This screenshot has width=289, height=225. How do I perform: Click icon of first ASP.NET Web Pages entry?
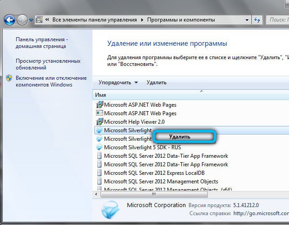100,104
